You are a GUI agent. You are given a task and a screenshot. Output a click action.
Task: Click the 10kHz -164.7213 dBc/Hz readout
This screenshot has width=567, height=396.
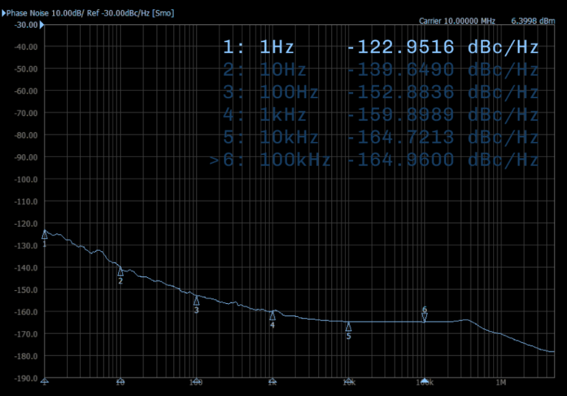380,137
